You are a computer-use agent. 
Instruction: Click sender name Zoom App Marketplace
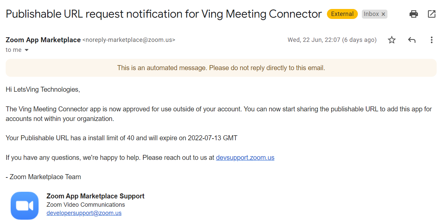click(43, 40)
